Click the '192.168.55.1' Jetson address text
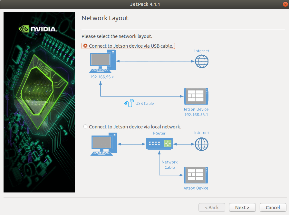The image size is (289, 215). (x=196, y=115)
